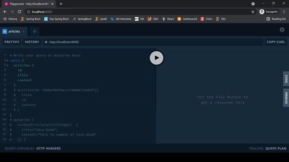This screenshot has height=162, width=289.
Task: Open Playground settings gear
Action: pos(282,30)
